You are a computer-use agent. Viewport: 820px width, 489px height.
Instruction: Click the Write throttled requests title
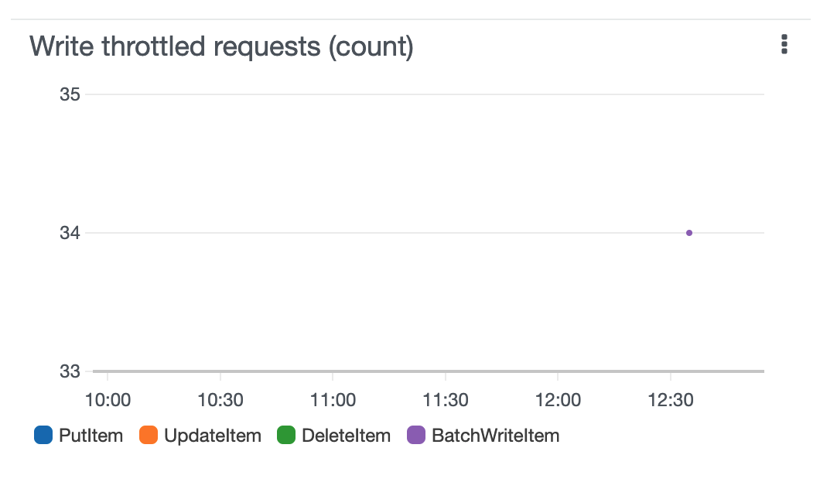click(222, 46)
